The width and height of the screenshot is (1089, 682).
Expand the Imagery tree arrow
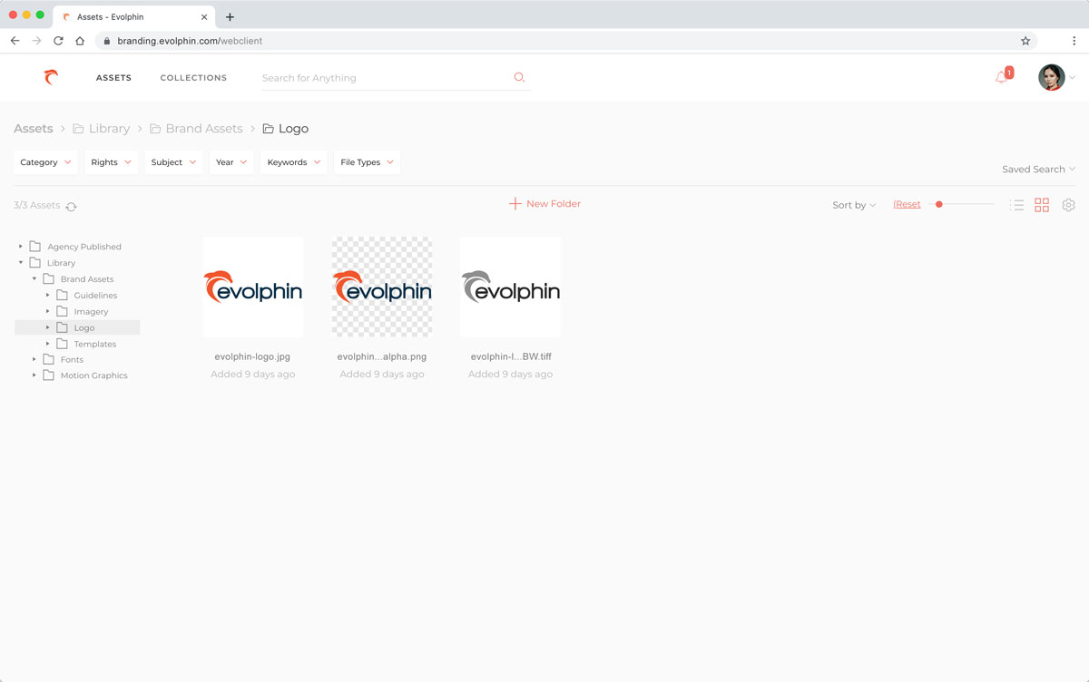click(x=48, y=311)
